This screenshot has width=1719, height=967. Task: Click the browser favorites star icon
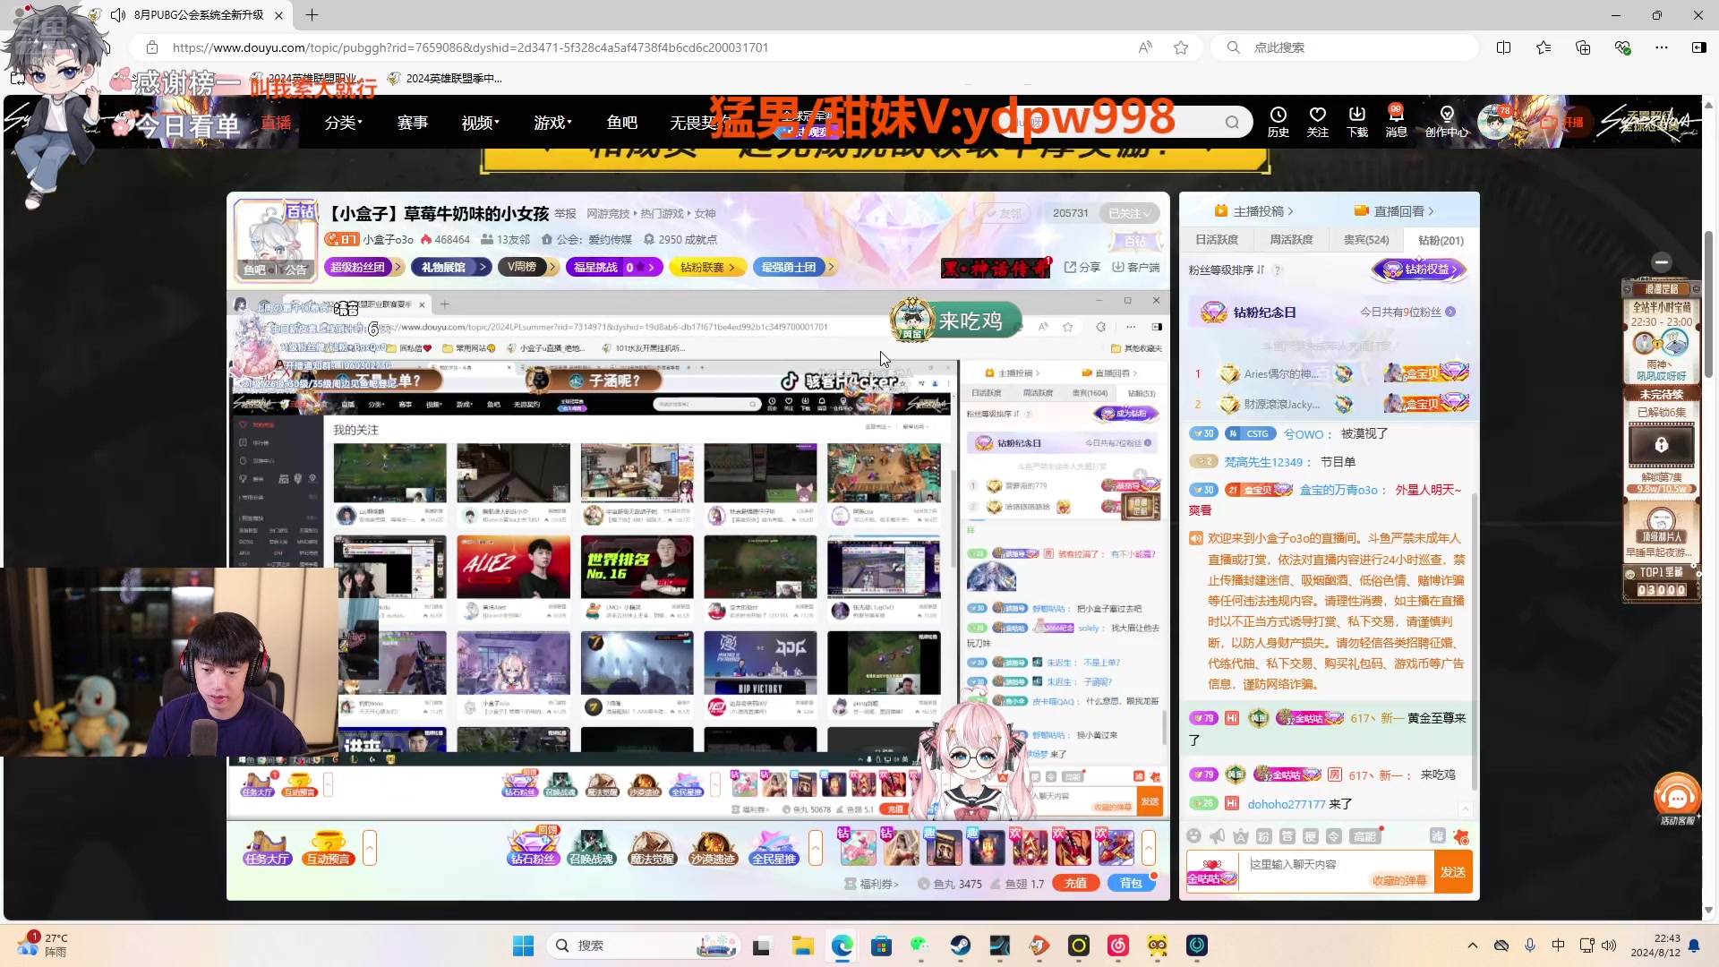1181,47
